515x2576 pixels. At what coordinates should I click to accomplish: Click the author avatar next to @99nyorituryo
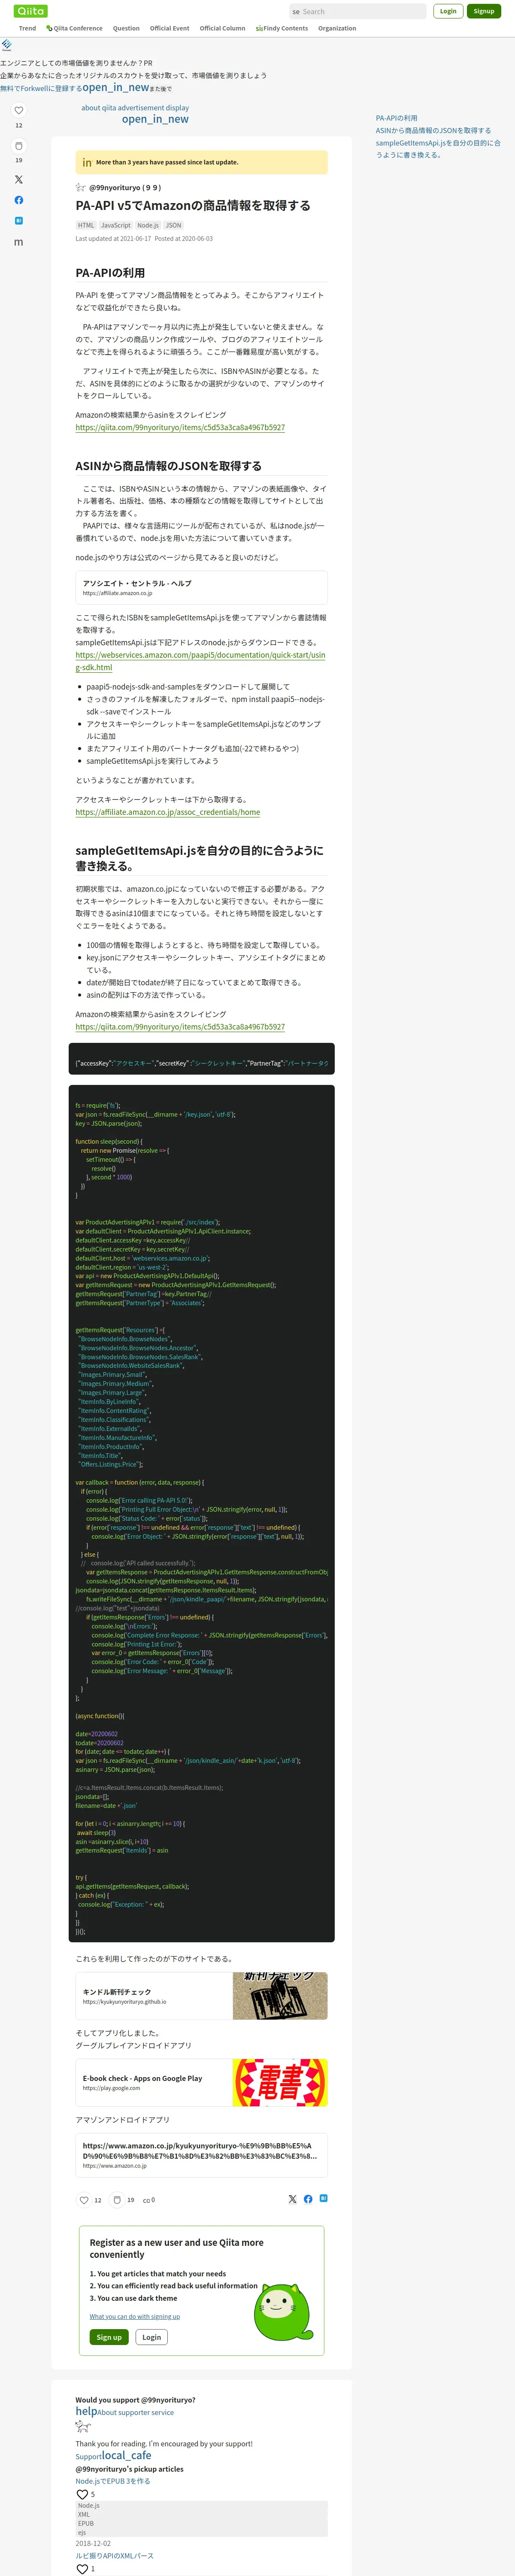(81, 187)
